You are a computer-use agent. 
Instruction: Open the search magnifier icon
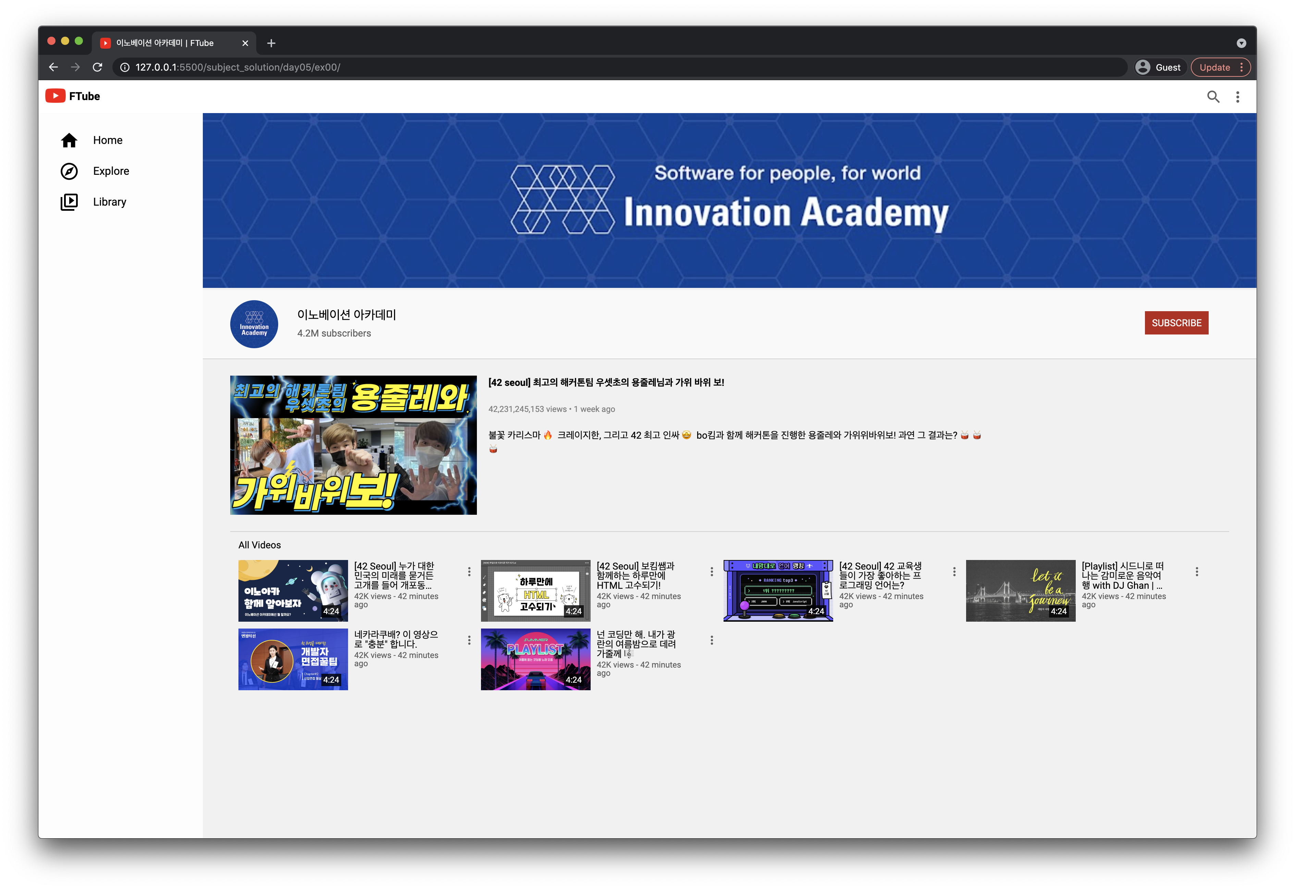point(1212,96)
